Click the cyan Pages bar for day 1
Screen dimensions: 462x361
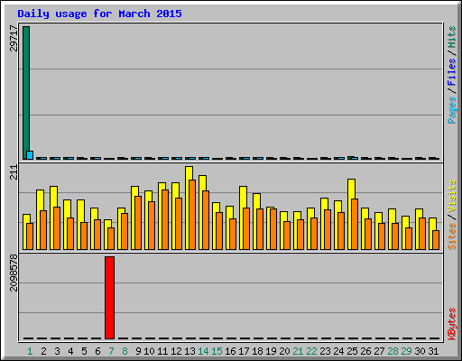(30, 155)
